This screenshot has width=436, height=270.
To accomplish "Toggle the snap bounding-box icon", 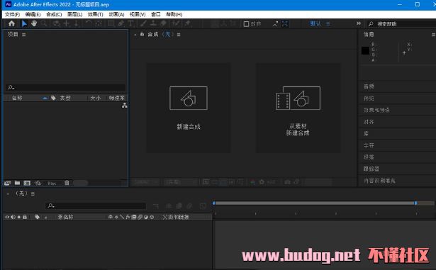I will click(x=285, y=24).
